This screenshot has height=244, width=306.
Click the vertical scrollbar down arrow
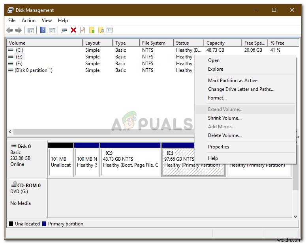[295, 217]
